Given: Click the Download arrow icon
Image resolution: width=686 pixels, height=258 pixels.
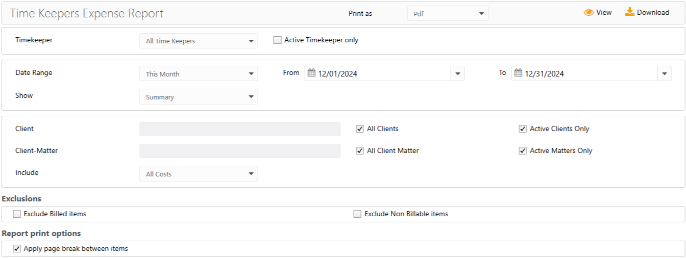Looking at the screenshot, I should tap(630, 12).
